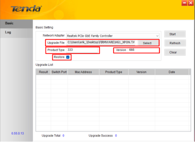Close the Tenda upgrade window
This screenshot has width=195, height=142.
point(191,3)
